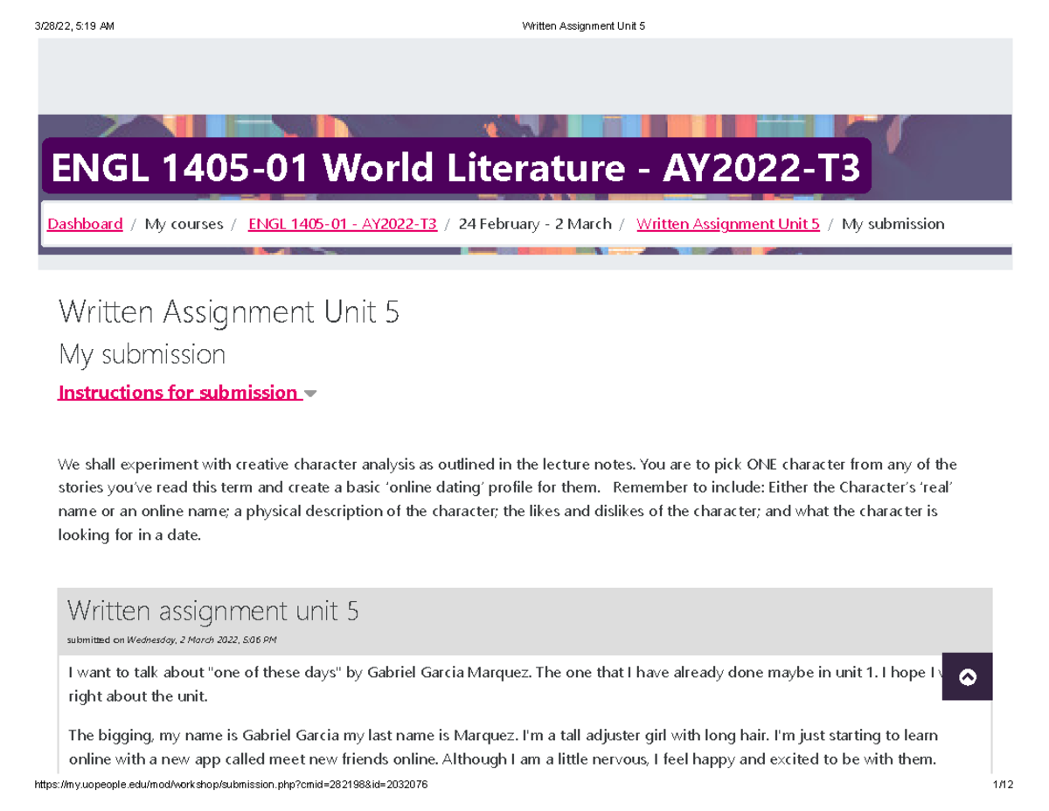Click My courses breadcrumb item

coord(184,224)
